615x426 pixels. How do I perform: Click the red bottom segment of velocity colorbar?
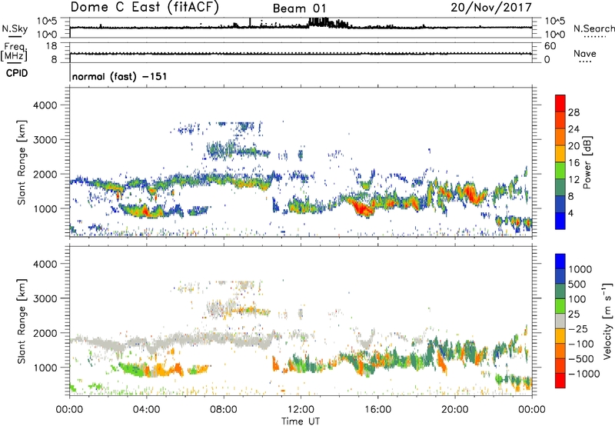click(560, 381)
